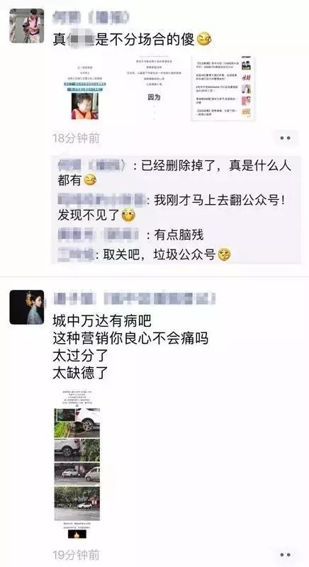This screenshot has width=309, height=567.
Task: Tap the more options dots beside 19分钟前
Action: tap(285, 555)
